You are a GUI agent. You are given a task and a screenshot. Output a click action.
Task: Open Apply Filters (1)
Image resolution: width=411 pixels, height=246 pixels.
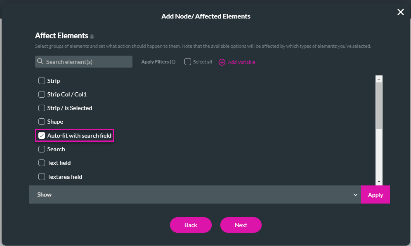(x=158, y=62)
